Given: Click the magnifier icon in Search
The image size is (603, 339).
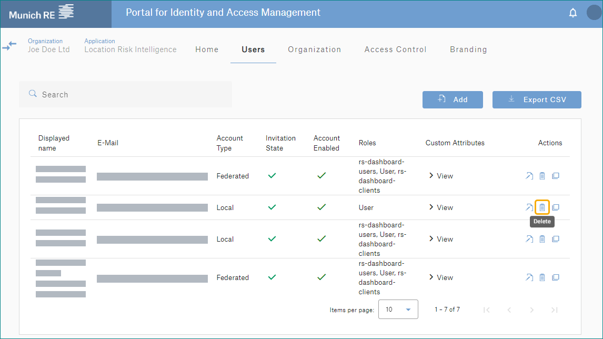Looking at the screenshot, I should 33,94.
